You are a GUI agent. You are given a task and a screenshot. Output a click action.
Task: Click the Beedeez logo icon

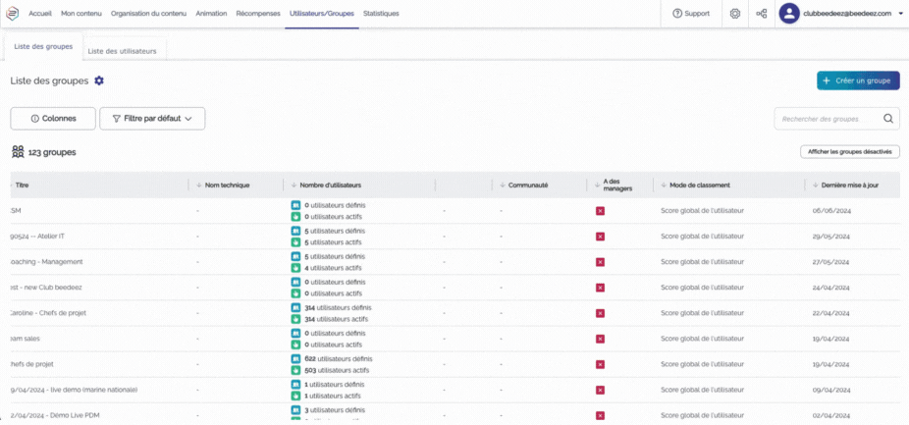pos(14,14)
